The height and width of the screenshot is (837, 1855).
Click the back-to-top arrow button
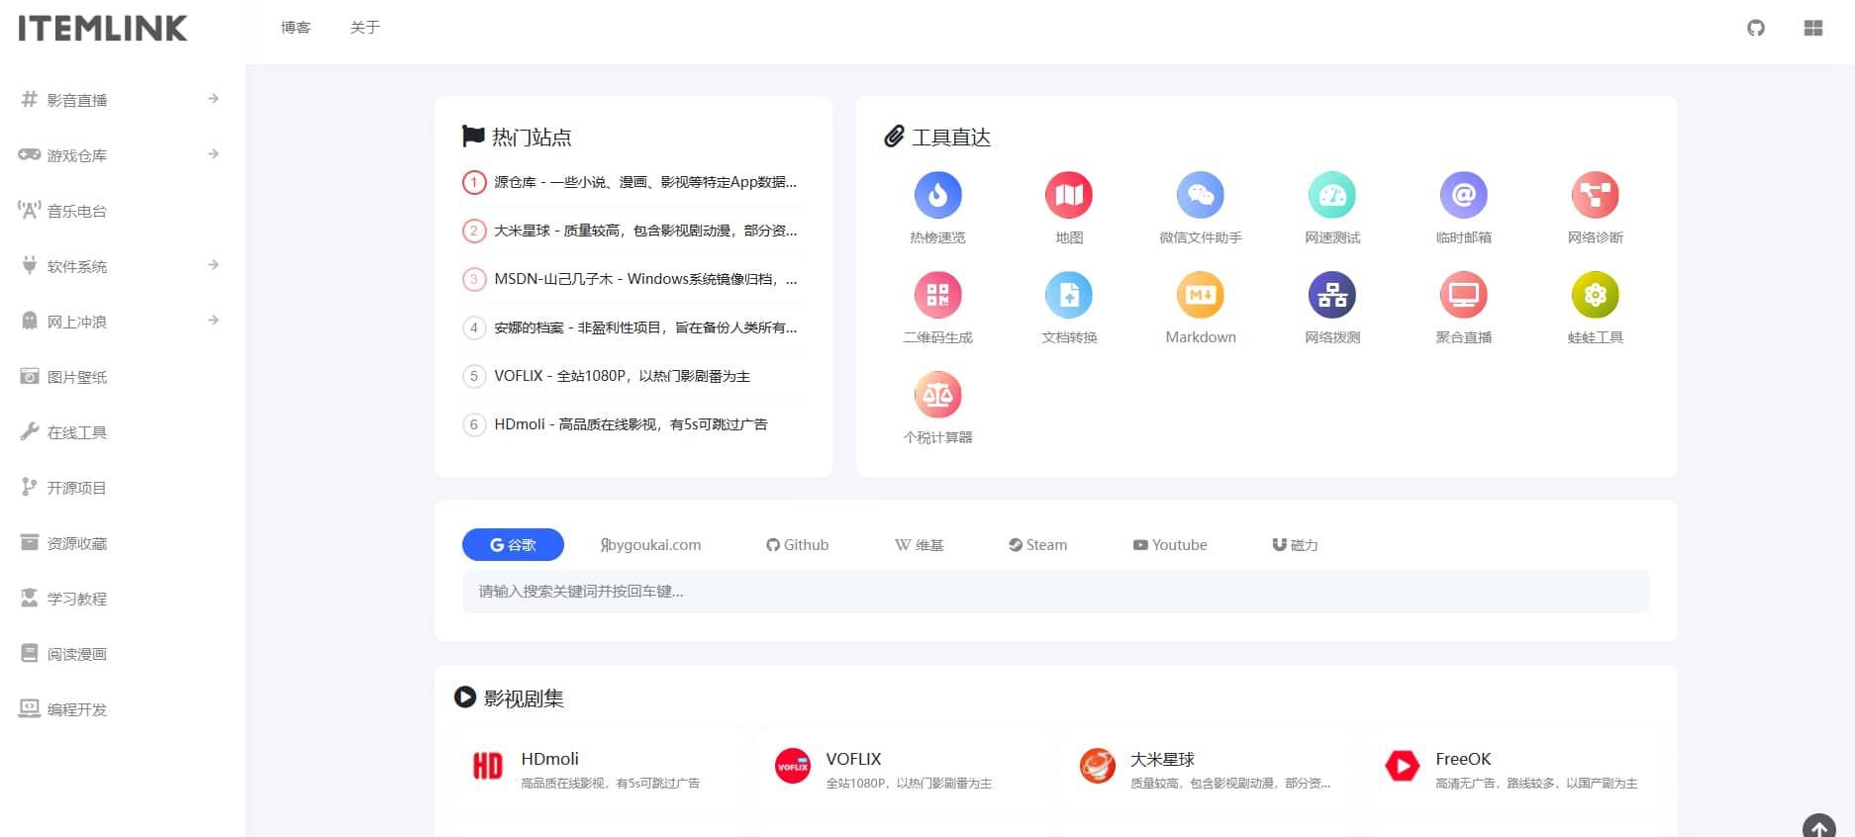point(1819,828)
